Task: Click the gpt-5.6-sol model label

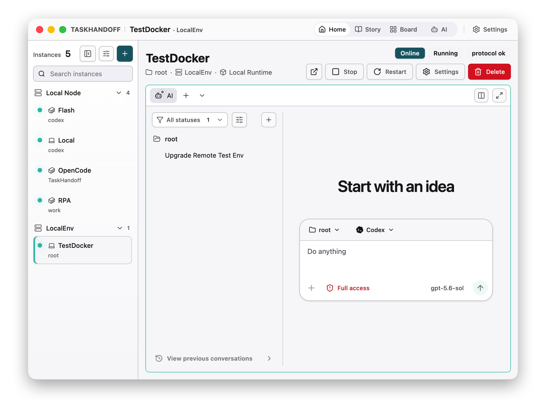Action: click(447, 288)
